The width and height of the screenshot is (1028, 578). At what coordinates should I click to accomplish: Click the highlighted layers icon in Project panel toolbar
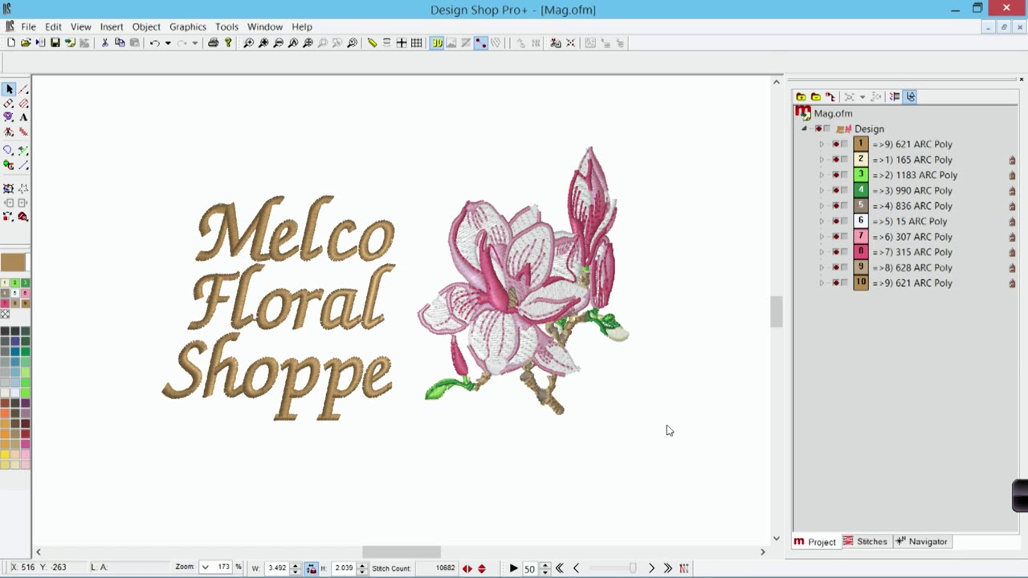click(x=910, y=96)
